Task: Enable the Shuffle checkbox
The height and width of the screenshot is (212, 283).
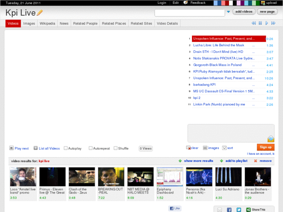Action: (x=116, y=148)
